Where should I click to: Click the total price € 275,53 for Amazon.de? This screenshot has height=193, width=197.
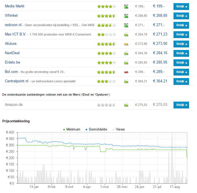click(160, 104)
